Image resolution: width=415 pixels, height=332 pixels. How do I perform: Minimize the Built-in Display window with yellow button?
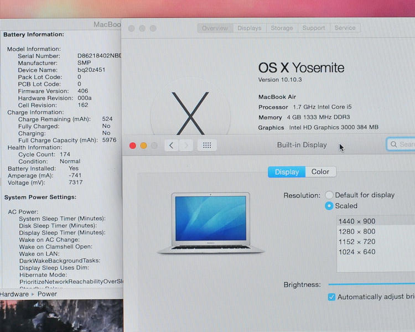pyautogui.click(x=143, y=146)
